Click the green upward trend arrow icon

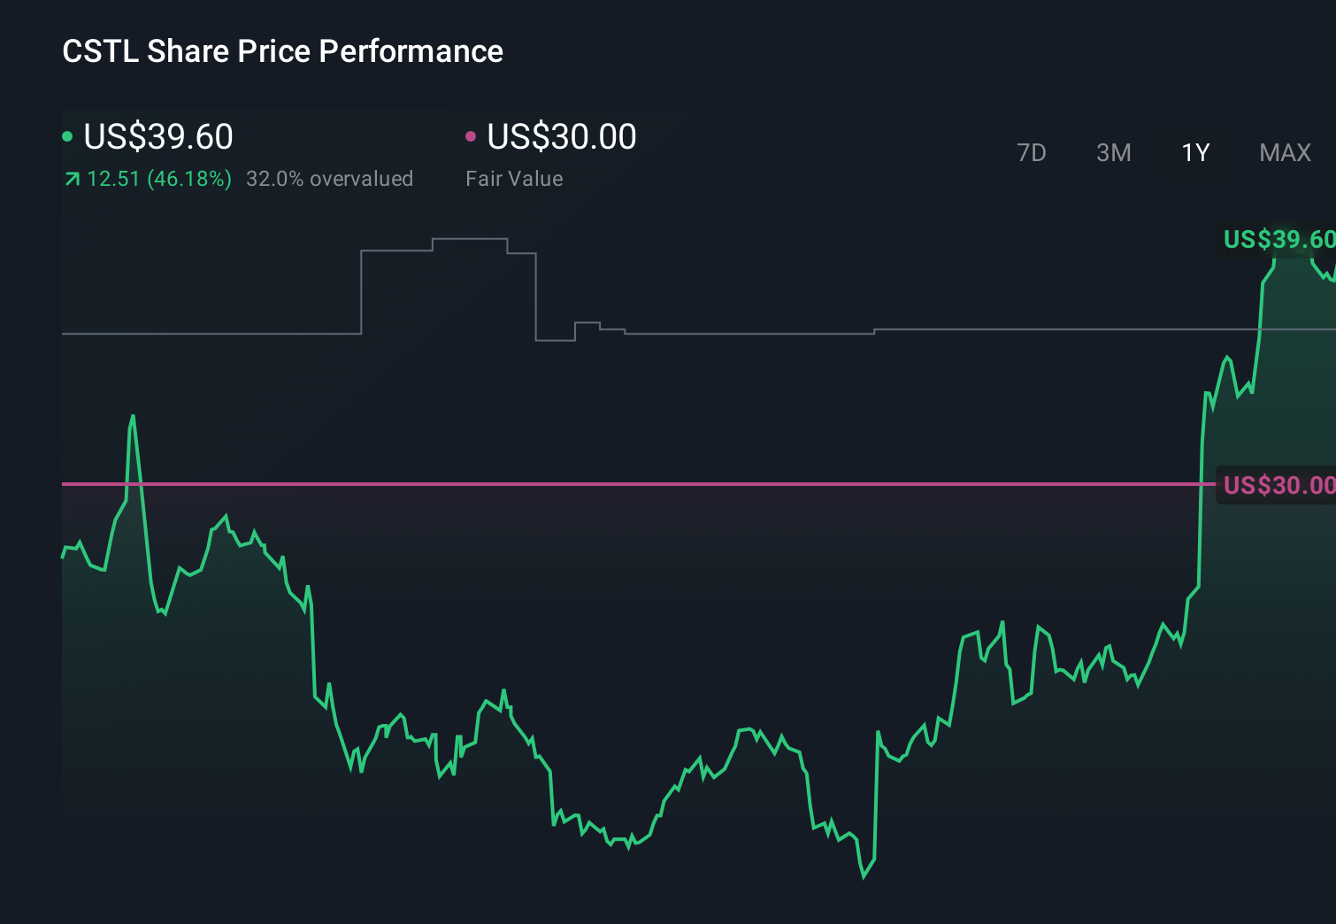[72, 179]
